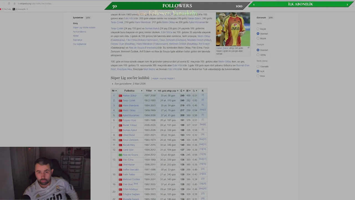Click the enlarge icon in the photo caption
Image resolution: width=355 pixels, height=200 pixels.
click(248, 47)
